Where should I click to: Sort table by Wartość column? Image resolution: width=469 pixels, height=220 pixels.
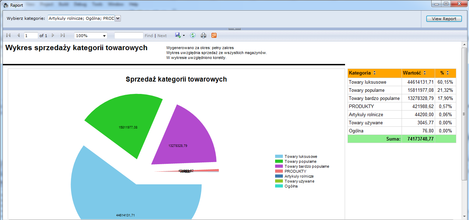[x=425, y=73]
